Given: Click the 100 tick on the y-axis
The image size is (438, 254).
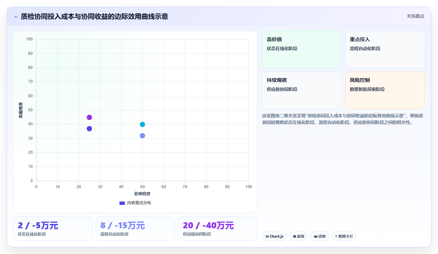Looking at the screenshot, I should [29, 39].
